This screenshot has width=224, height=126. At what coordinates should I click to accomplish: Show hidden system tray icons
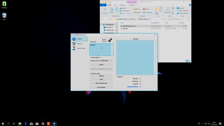point(203,124)
